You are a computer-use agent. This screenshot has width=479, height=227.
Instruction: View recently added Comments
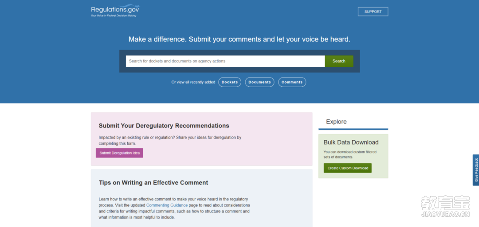292,82
